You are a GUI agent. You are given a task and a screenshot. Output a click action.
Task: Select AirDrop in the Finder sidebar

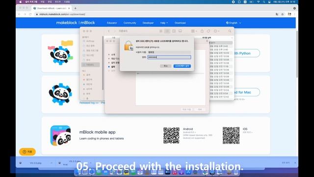point(88,41)
